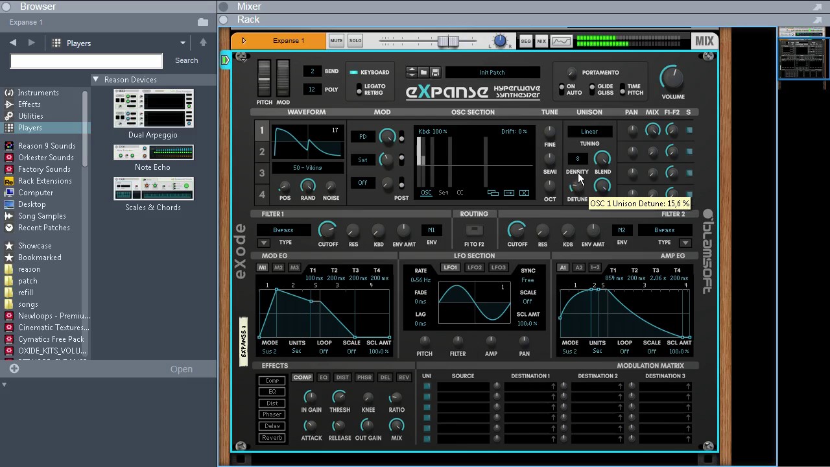Solo the Expanse 1 device
830x467 pixels.
click(355, 41)
